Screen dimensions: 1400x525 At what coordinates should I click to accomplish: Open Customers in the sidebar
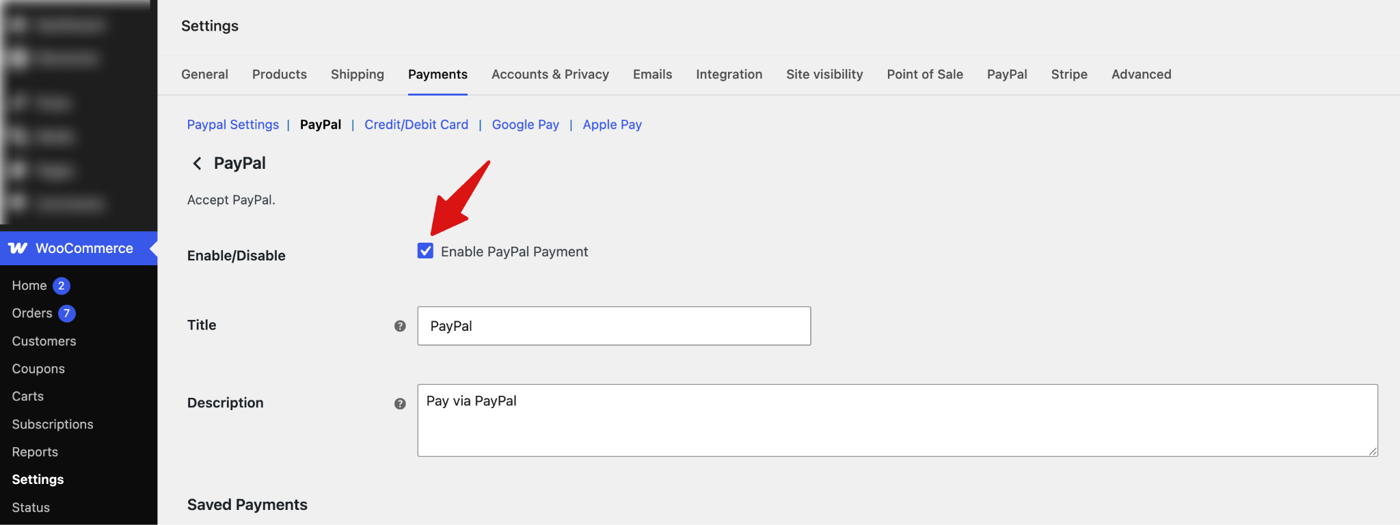44,341
